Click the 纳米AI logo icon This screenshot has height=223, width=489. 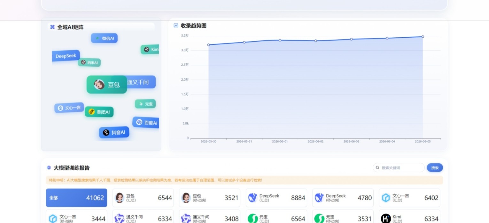tap(83, 62)
